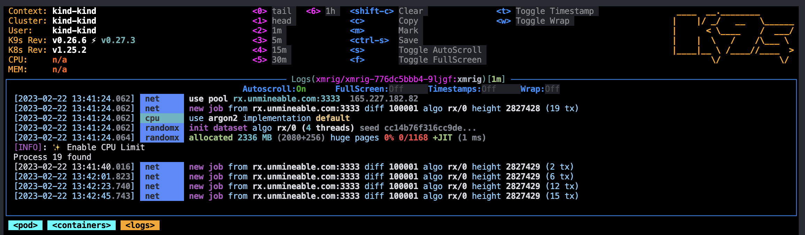Click the <ctrl-s> shortcut key label

coord(369,40)
